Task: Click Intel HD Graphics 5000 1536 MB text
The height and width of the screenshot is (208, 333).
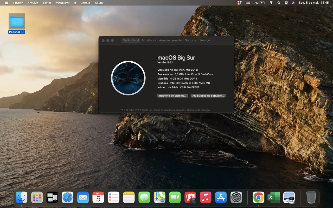Action: (190, 83)
